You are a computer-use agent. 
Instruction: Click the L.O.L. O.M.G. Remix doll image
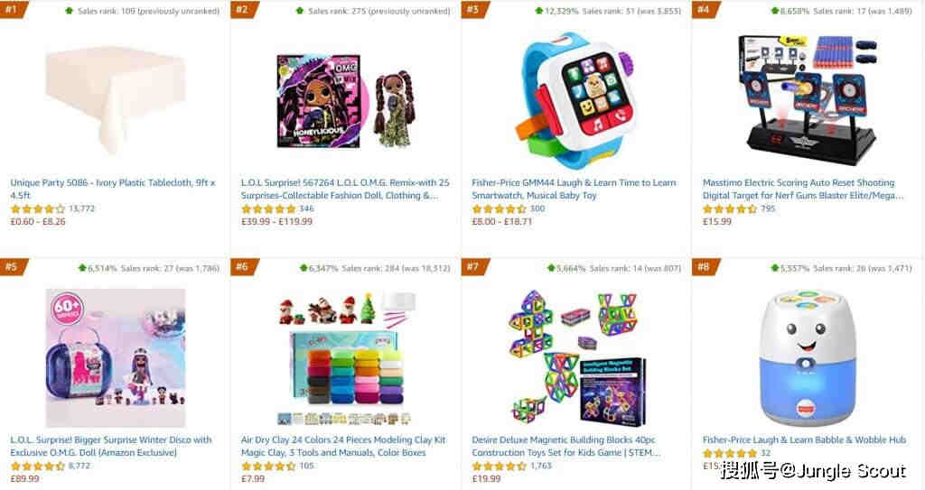coord(346,101)
